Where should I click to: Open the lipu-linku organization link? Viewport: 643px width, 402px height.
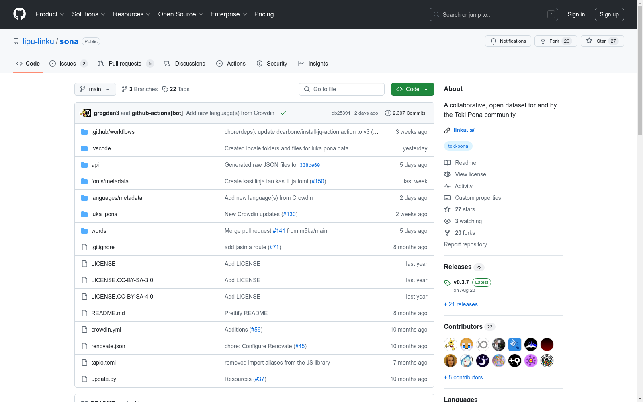38,41
